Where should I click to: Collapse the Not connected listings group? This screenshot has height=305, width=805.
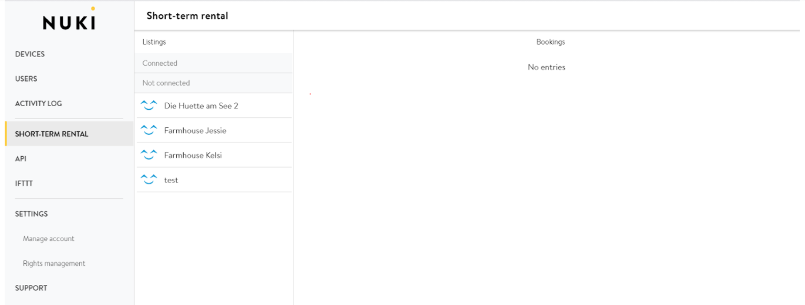coord(166,83)
